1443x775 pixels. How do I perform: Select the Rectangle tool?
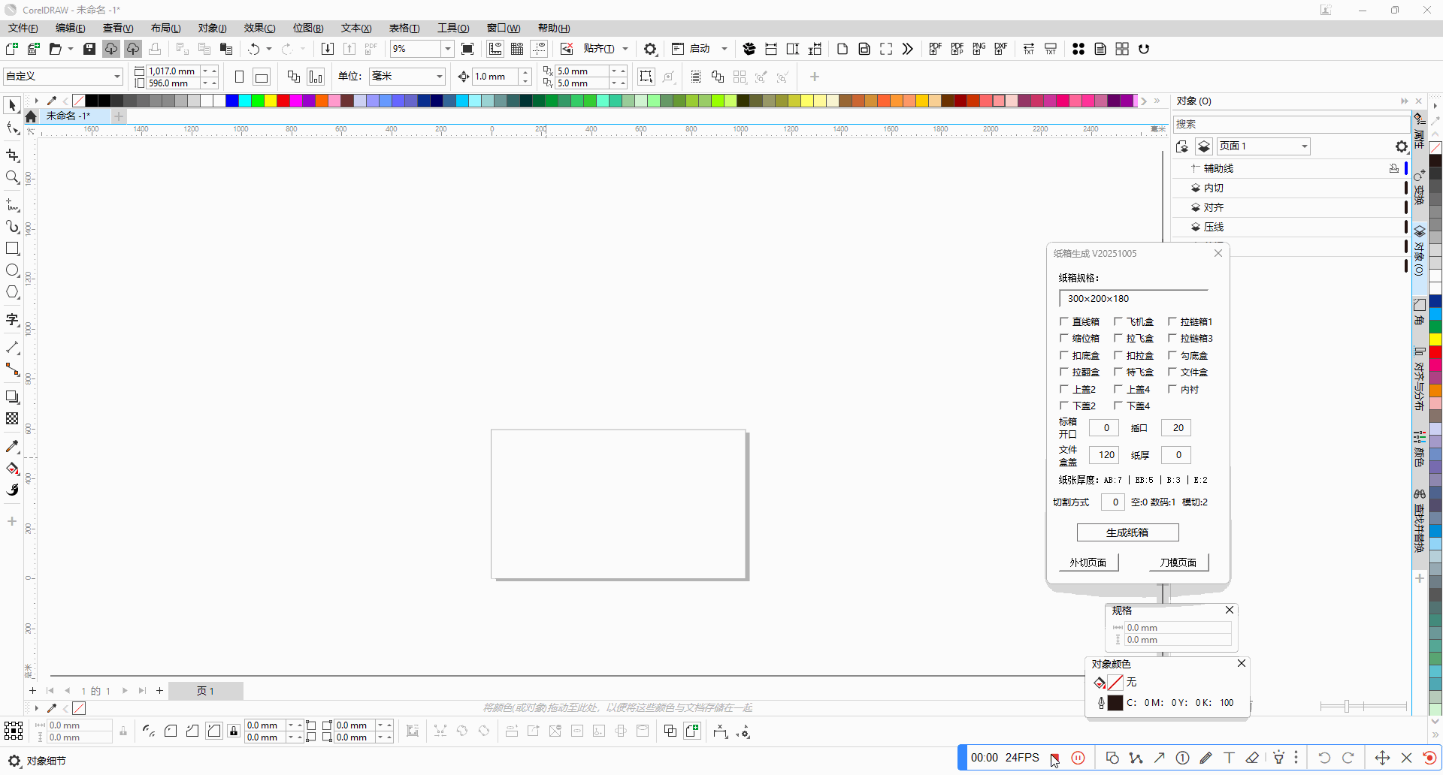tap(12, 249)
